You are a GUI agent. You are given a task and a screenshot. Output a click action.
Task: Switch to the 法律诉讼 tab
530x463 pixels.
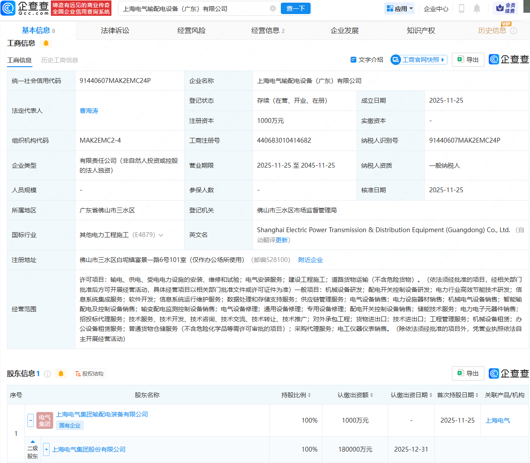click(114, 30)
